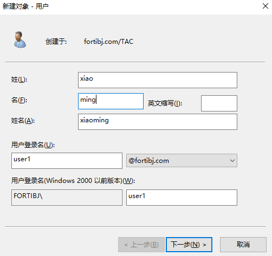
Task: Click the user avatar icon
Action: [x=20, y=40]
